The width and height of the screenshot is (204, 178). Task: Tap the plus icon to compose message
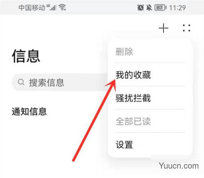(164, 28)
